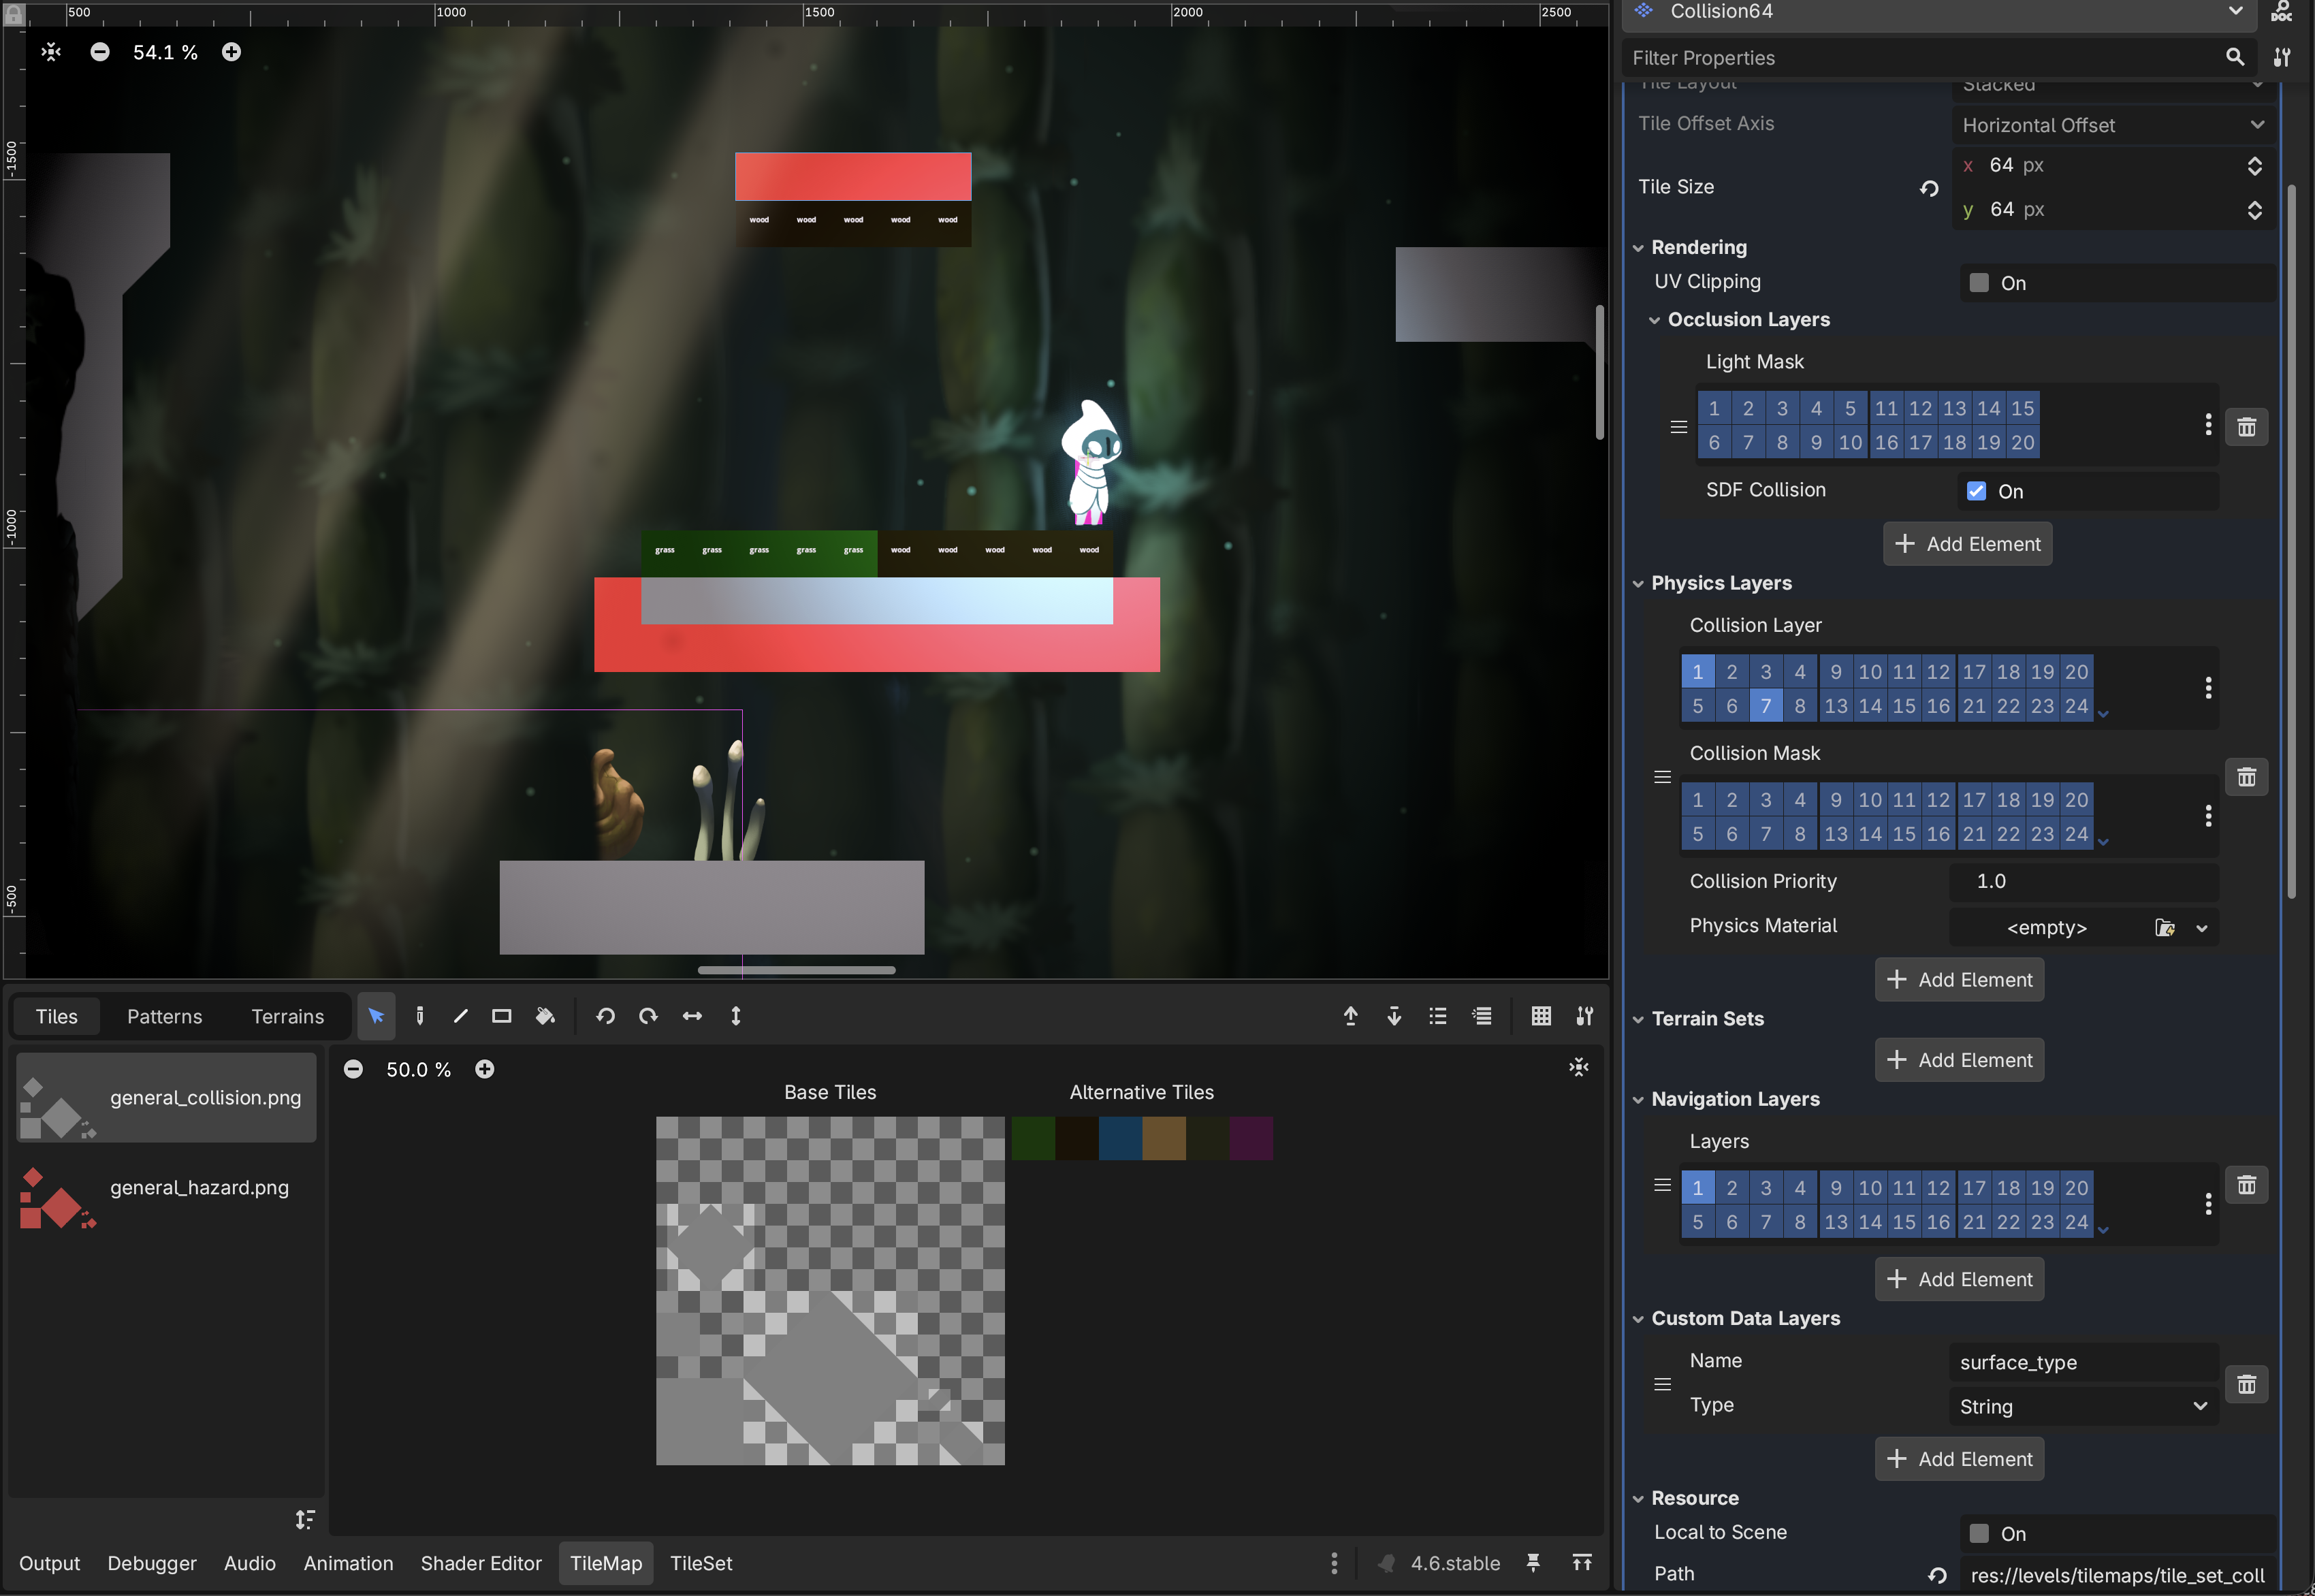Select the Paint pencil tool
This screenshot has height=1596, width=2315.
[420, 1016]
